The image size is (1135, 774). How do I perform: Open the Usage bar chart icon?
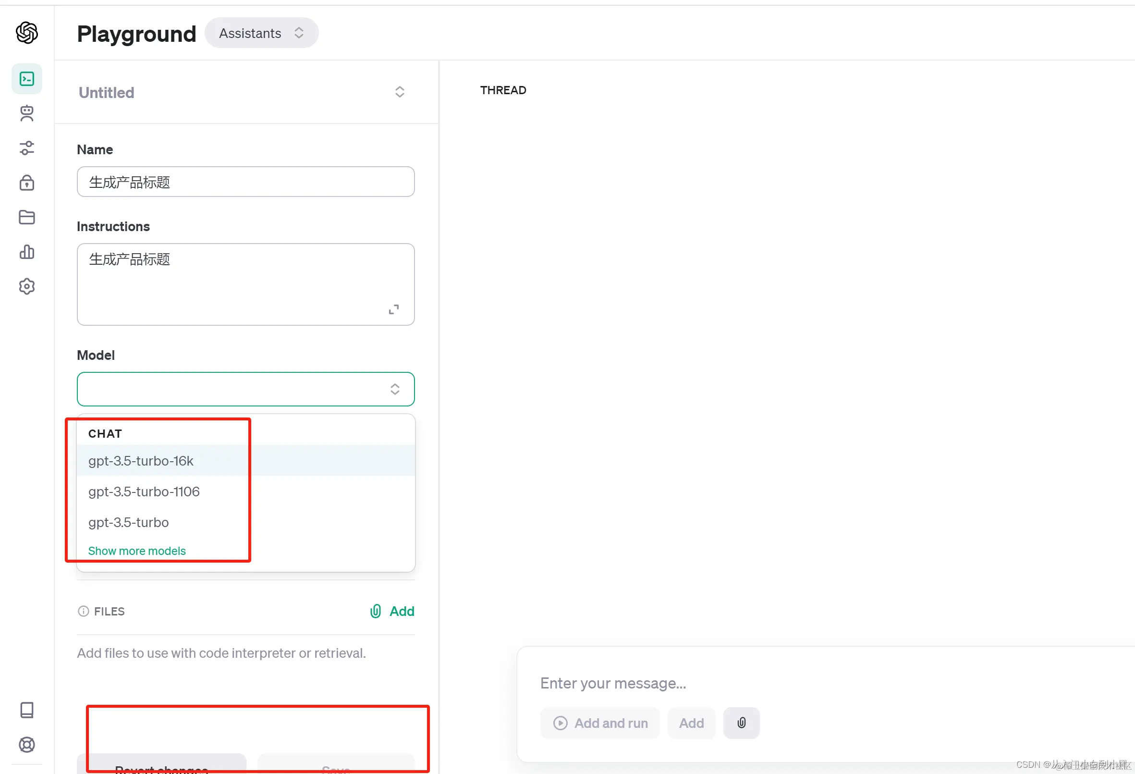pos(27,252)
